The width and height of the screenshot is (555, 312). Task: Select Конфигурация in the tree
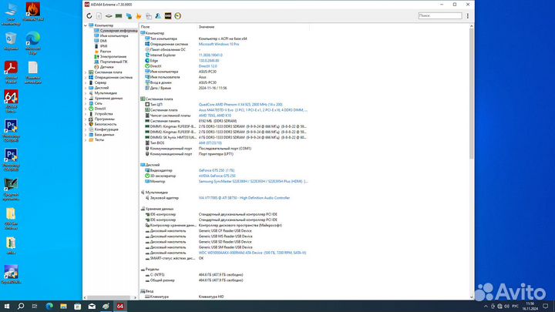coord(106,129)
